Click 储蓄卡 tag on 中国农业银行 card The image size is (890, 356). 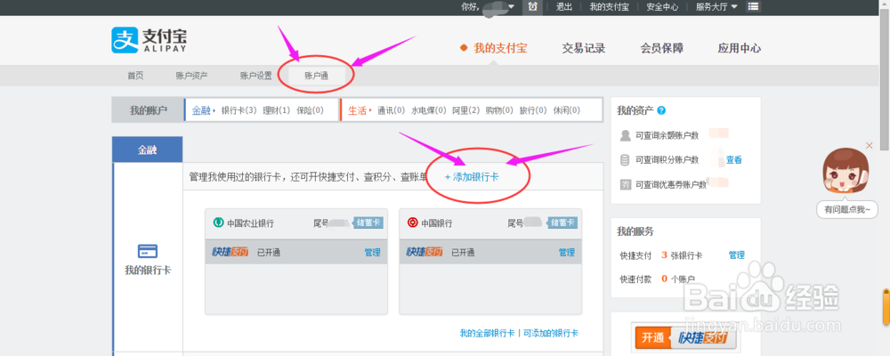point(368,222)
